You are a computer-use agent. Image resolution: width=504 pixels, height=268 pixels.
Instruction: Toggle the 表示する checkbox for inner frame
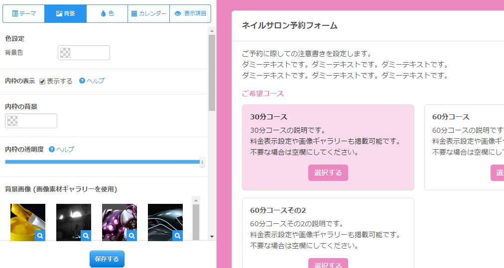coord(42,81)
